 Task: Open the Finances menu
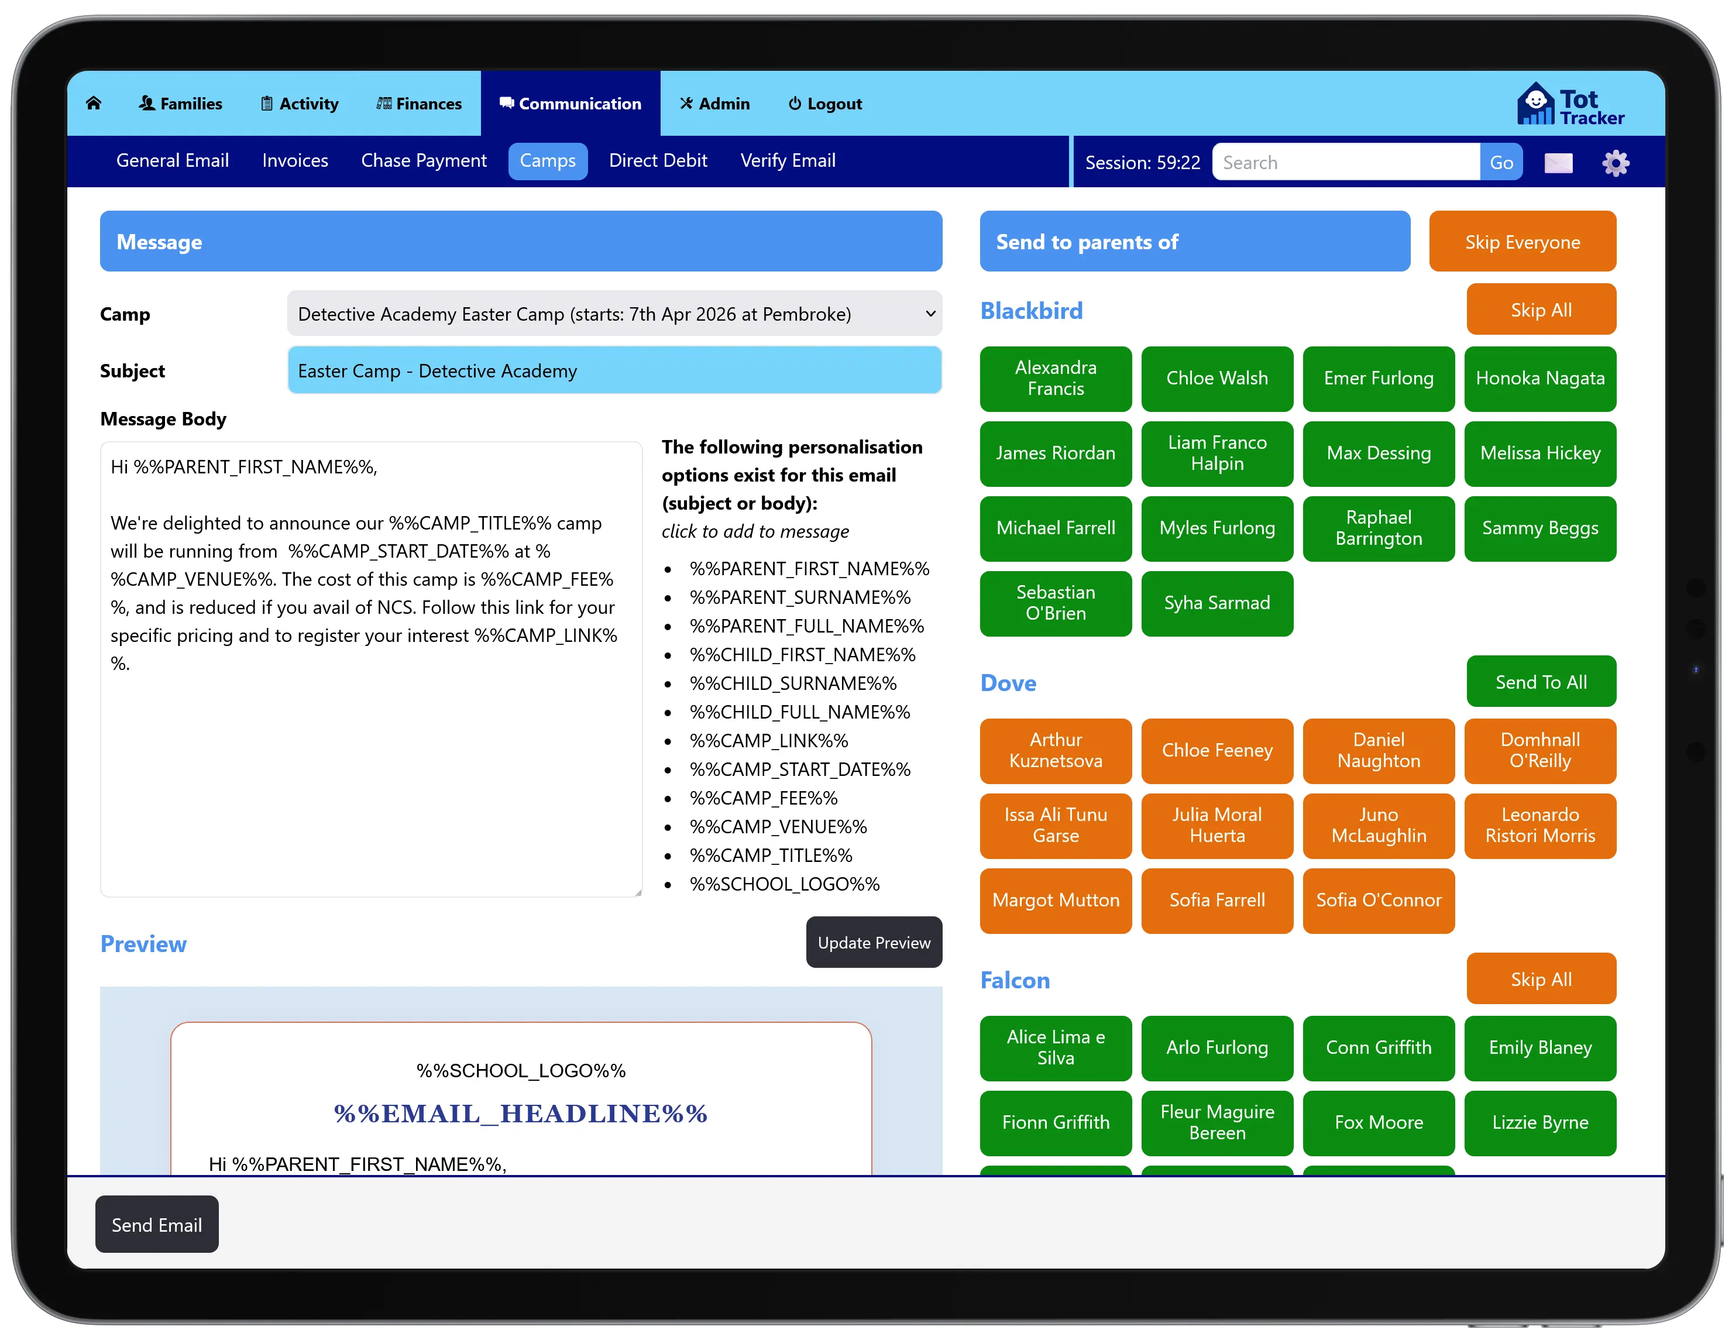[419, 104]
